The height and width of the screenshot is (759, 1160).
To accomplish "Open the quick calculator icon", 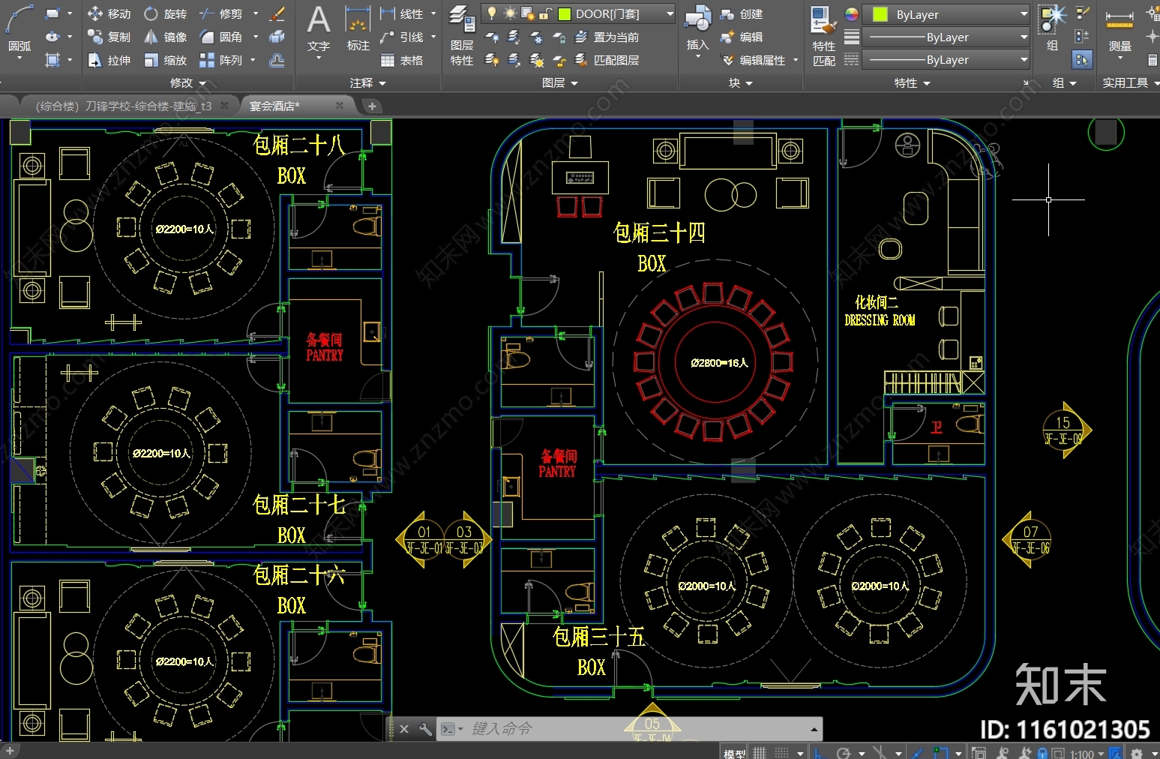I will [x=1153, y=60].
